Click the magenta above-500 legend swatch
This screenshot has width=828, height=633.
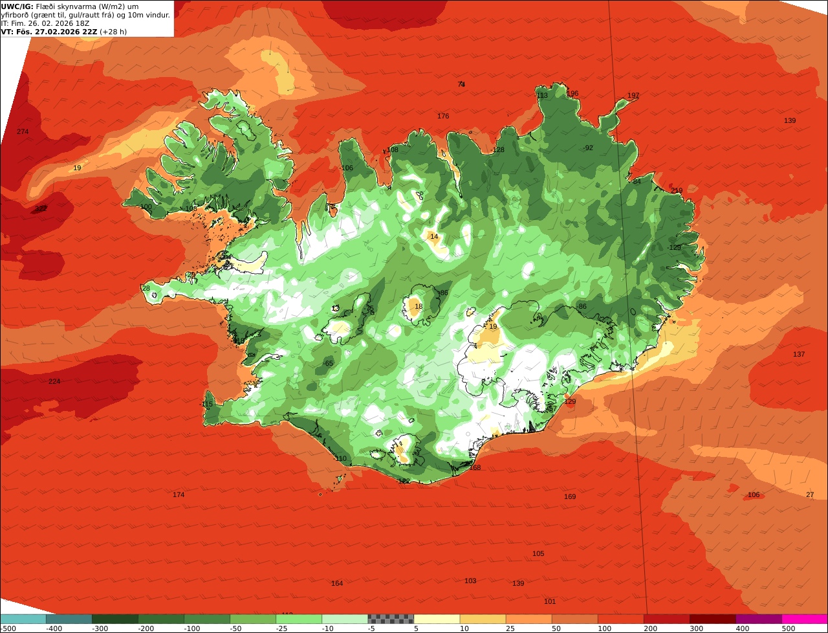(x=805, y=619)
